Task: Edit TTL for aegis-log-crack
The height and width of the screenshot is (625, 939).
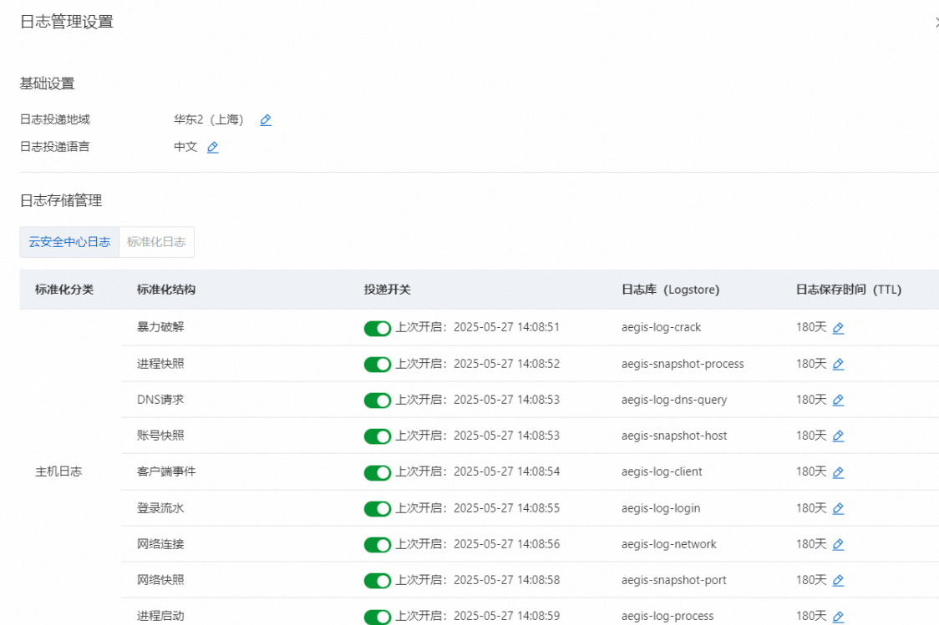Action: click(x=839, y=328)
